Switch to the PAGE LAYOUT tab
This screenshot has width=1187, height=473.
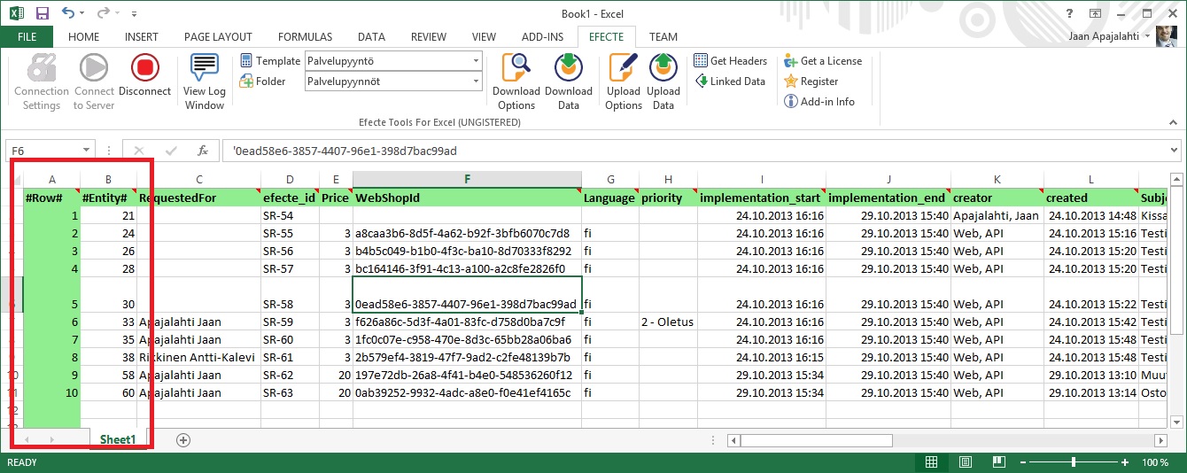click(x=218, y=37)
